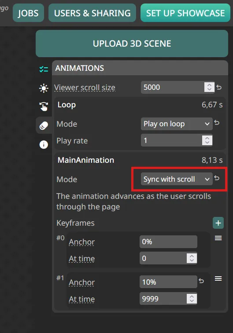Click the MainAnimation title
Image resolution: width=233 pixels, height=333 pixels.
point(86,160)
